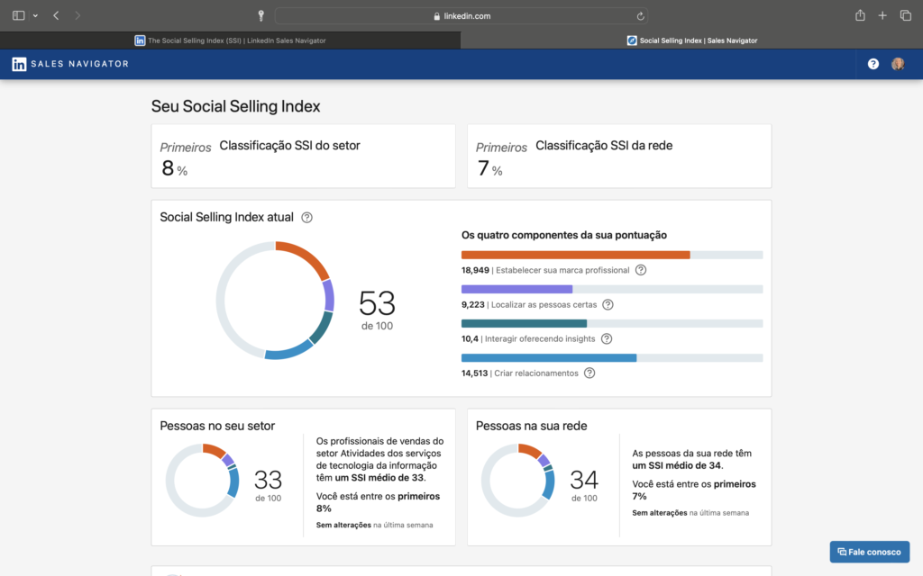Click the '7 %' network ranking value

[489, 168]
